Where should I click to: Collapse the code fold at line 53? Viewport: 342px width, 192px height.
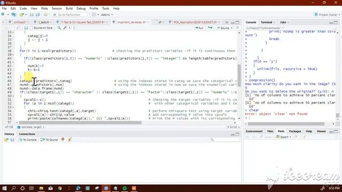13,107
